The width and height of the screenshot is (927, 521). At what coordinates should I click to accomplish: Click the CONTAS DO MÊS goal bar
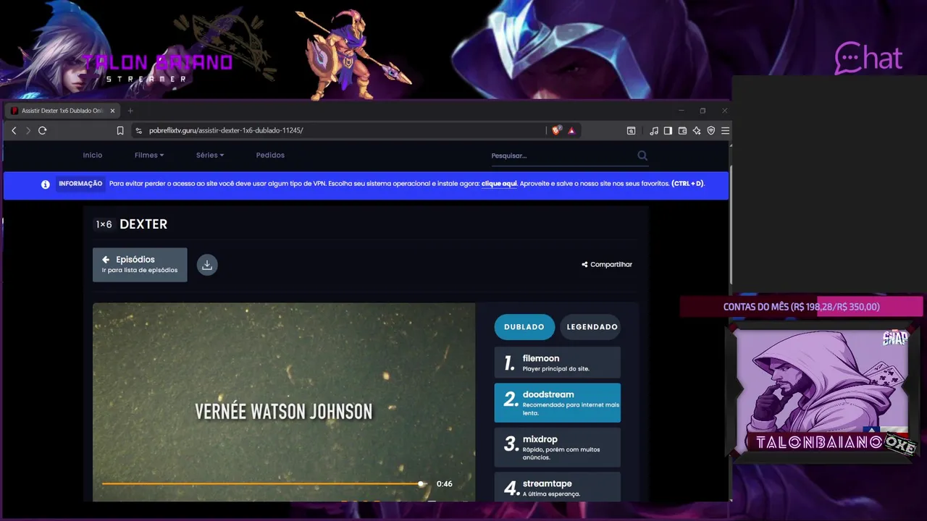pos(801,307)
